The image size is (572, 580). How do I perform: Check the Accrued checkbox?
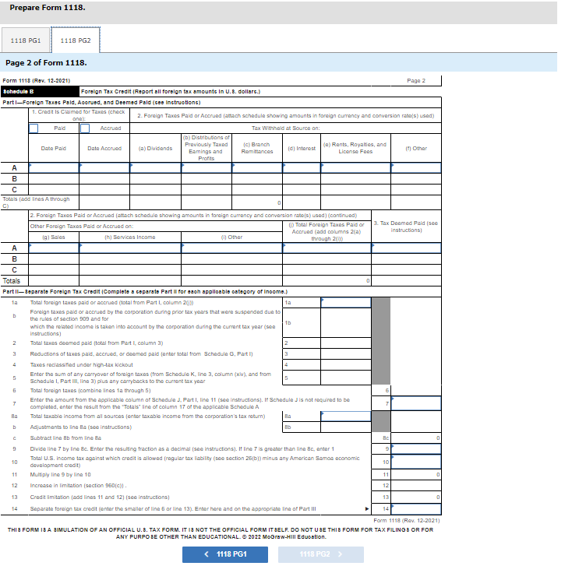pos(85,128)
